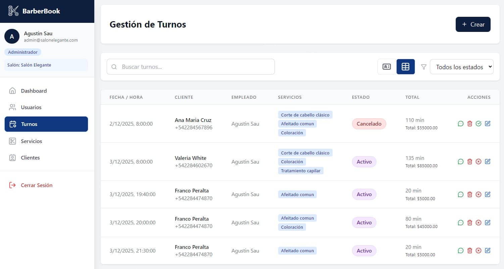Keep table view active by clicking the grid icon
Image resolution: width=504 pixels, height=269 pixels.
(405, 66)
